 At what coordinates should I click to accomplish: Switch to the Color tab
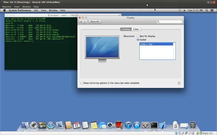pyautogui.click(x=136, y=29)
